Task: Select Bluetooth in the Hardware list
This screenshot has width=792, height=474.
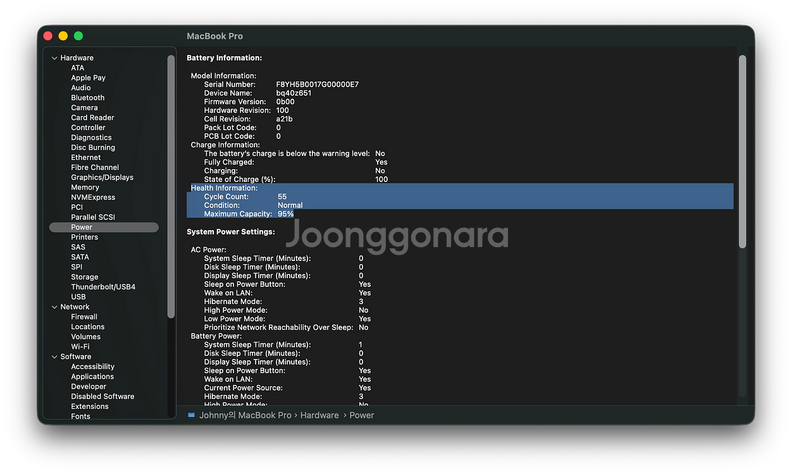Action: (x=87, y=98)
